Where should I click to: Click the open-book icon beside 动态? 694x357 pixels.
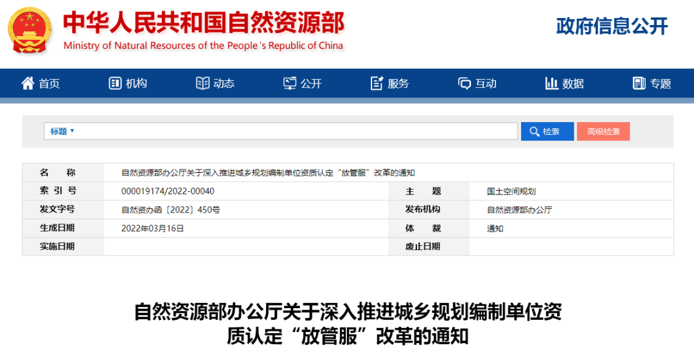(x=202, y=83)
